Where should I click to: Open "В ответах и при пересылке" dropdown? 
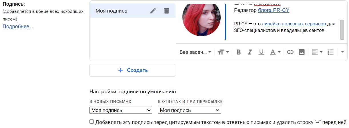[x=190, y=110]
